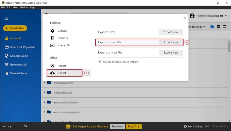Click the KeeperFill arrow icon
Image resolution: width=231 pixels, height=131 pixels.
[x=52, y=45]
